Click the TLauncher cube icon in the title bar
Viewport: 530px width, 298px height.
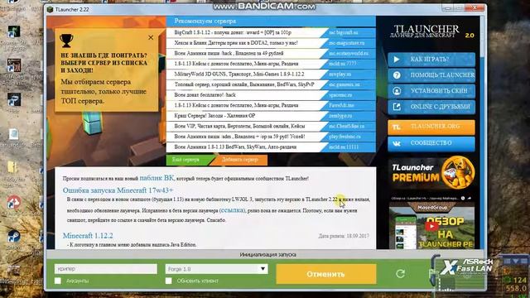(50, 9)
